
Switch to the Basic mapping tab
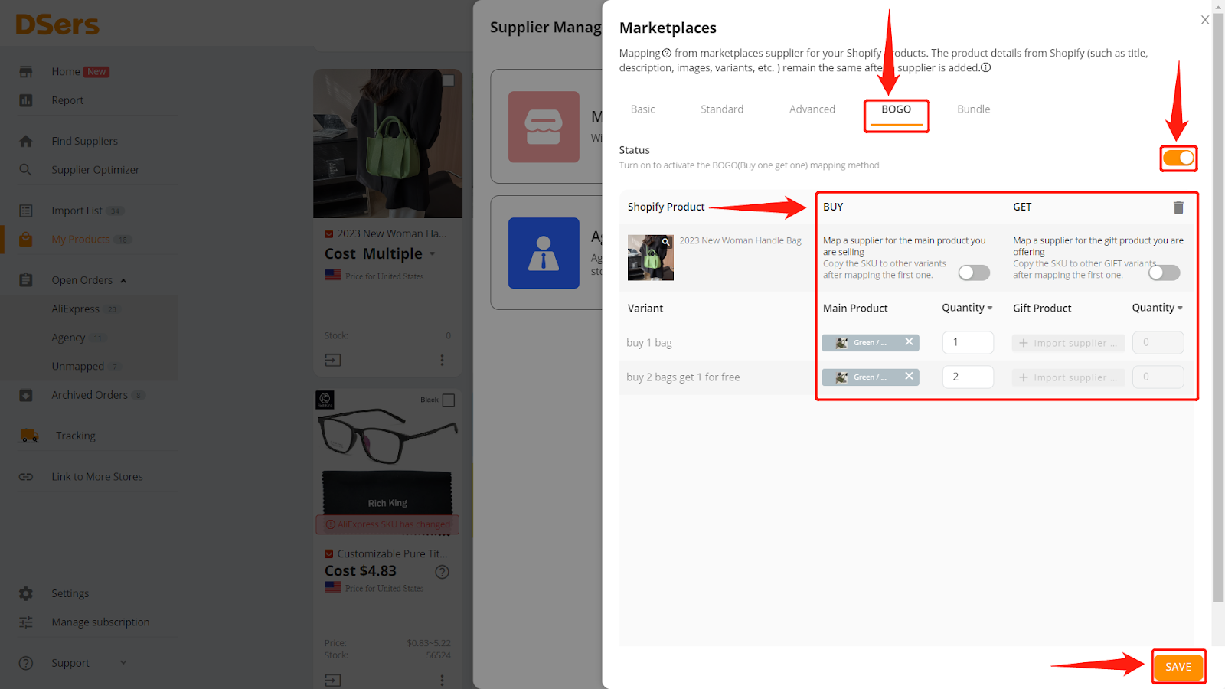642,109
